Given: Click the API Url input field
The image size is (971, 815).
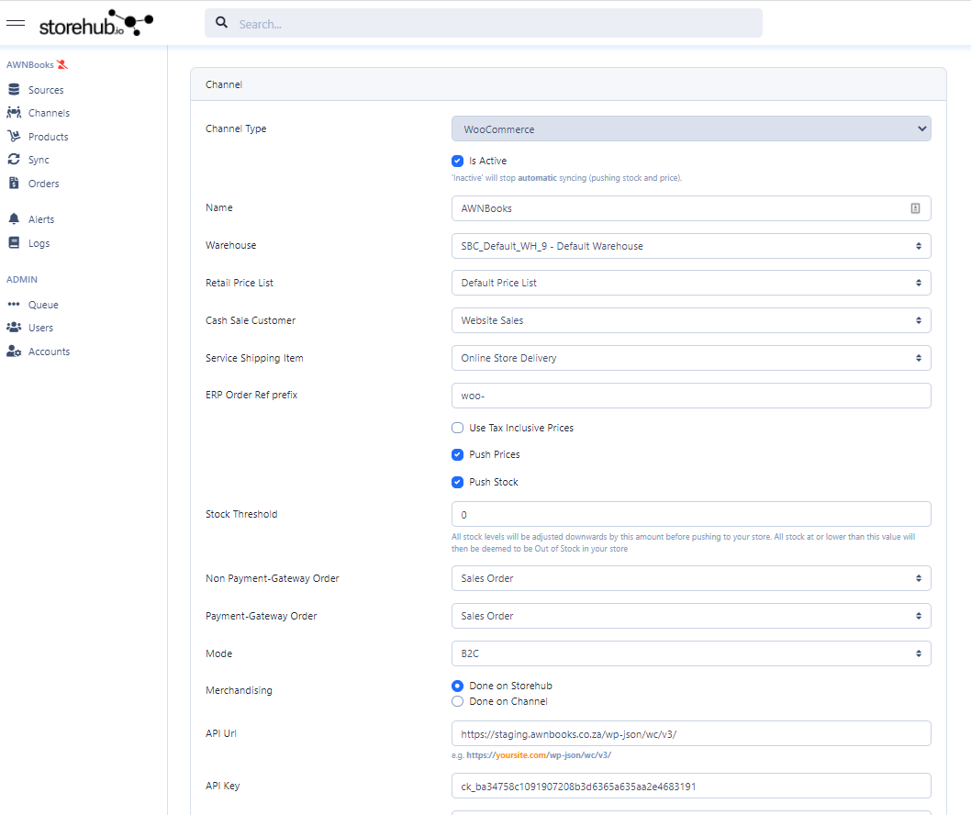Looking at the screenshot, I should (691, 733).
